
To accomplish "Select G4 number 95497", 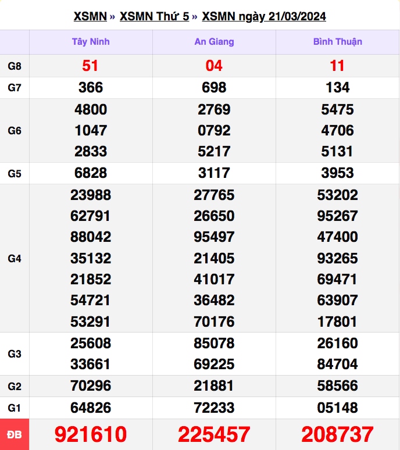I will (214, 237).
